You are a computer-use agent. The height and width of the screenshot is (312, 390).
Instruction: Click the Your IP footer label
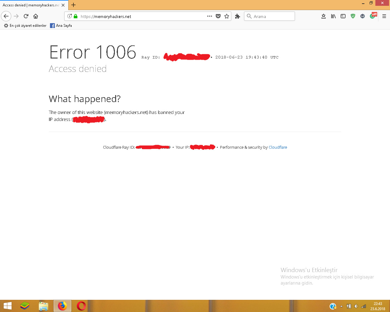(x=183, y=147)
